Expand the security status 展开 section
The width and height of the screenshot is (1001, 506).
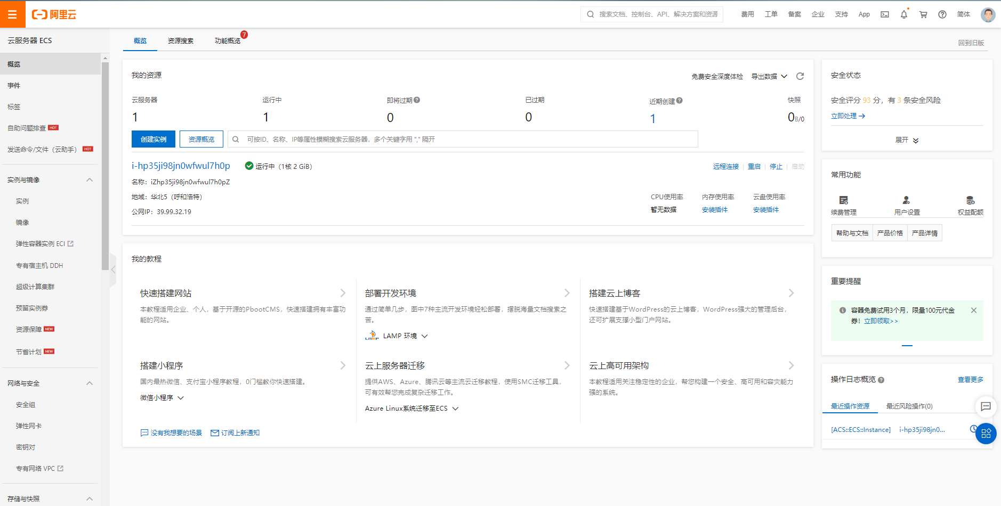point(907,140)
